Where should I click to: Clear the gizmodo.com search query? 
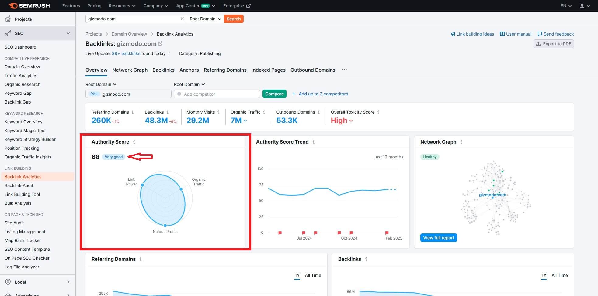pyautogui.click(x=182, y=19)
